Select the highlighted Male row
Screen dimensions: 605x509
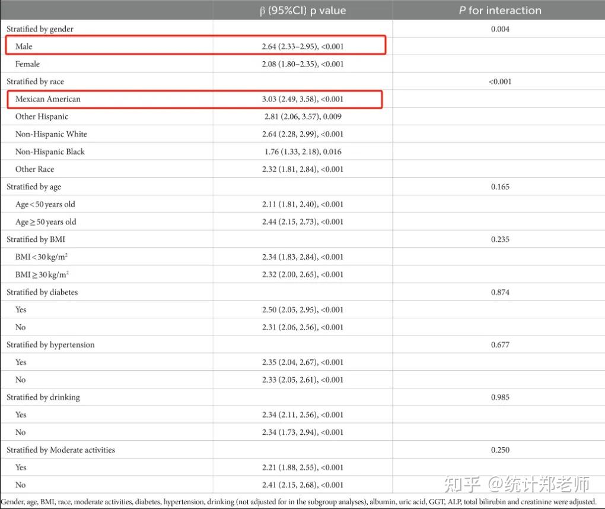point(196,46)
